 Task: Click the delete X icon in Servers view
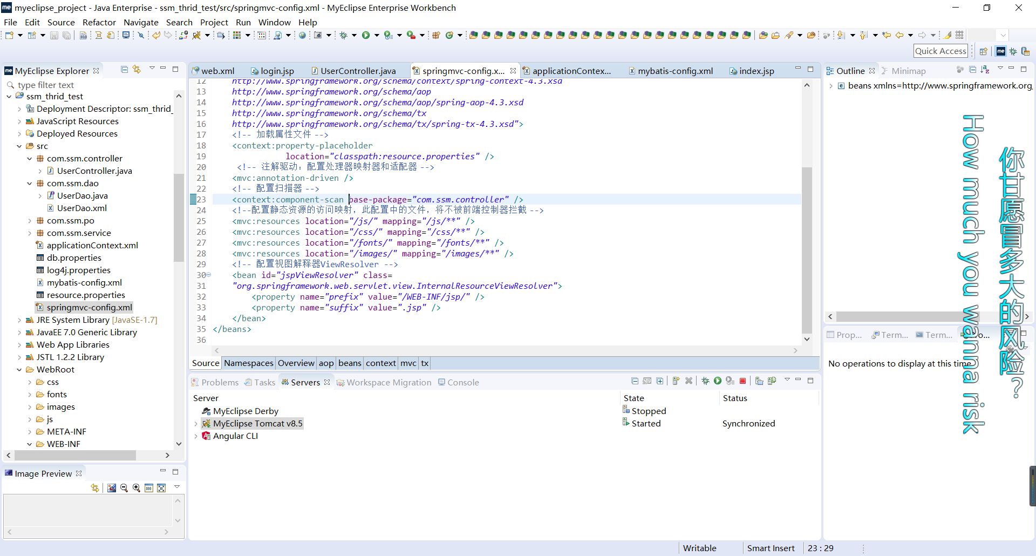coord(689,381)
